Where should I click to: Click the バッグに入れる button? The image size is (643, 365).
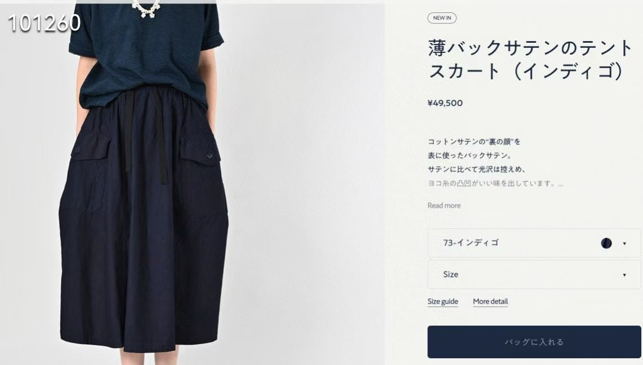pos(534,342)
